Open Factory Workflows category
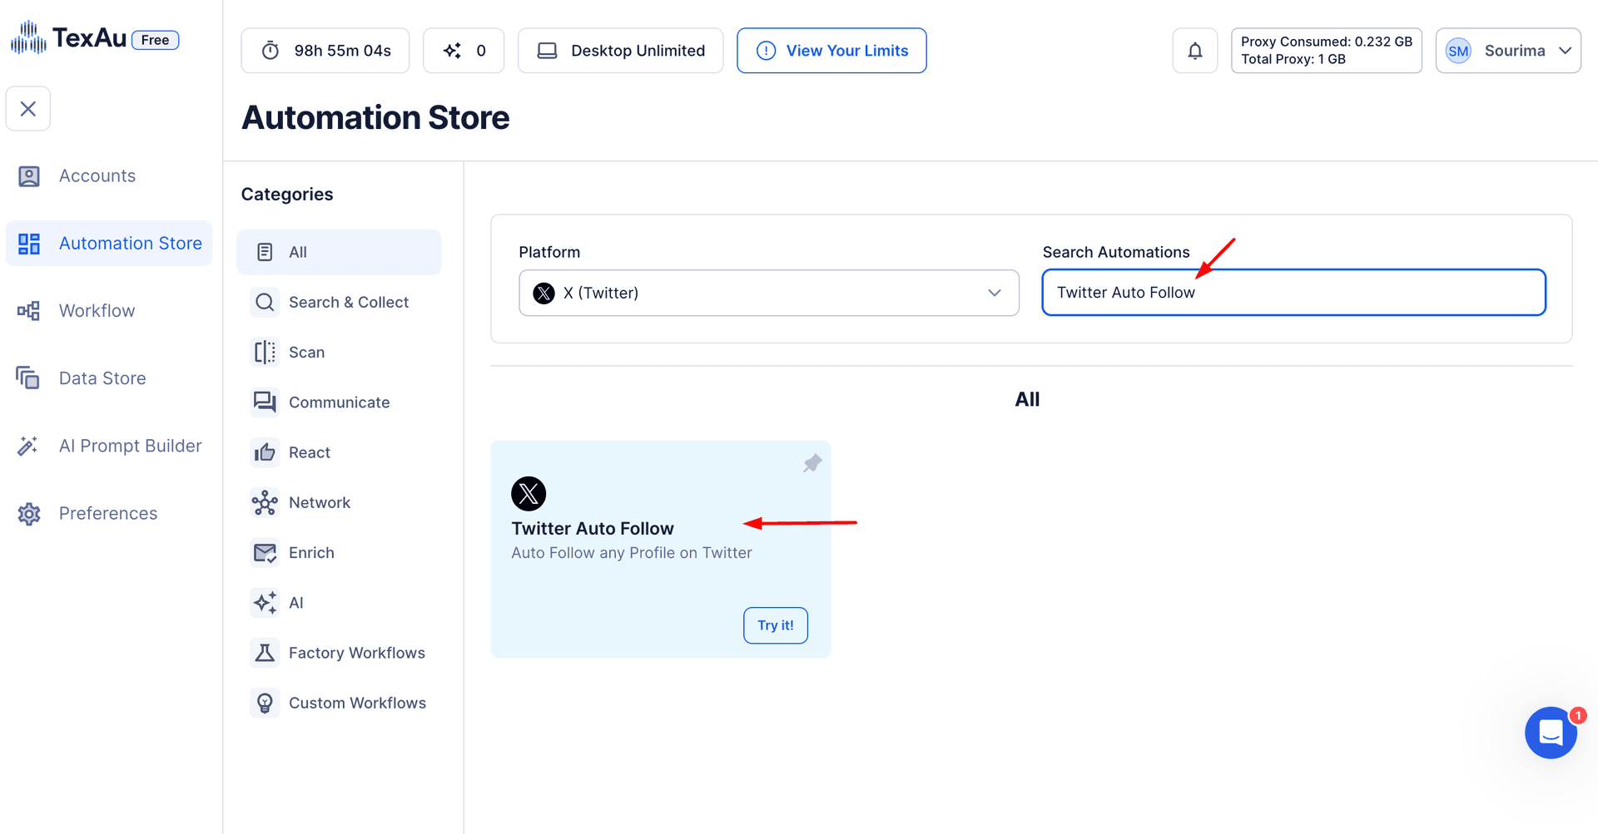The width and height of the screenshot is (1598, 834). (356, 652)
